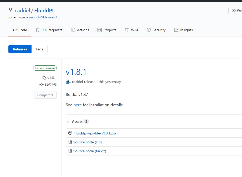Follow the 'here' installation details link
Image resolution: width=242 pixels, height=177 pixels.
(78, 105)
